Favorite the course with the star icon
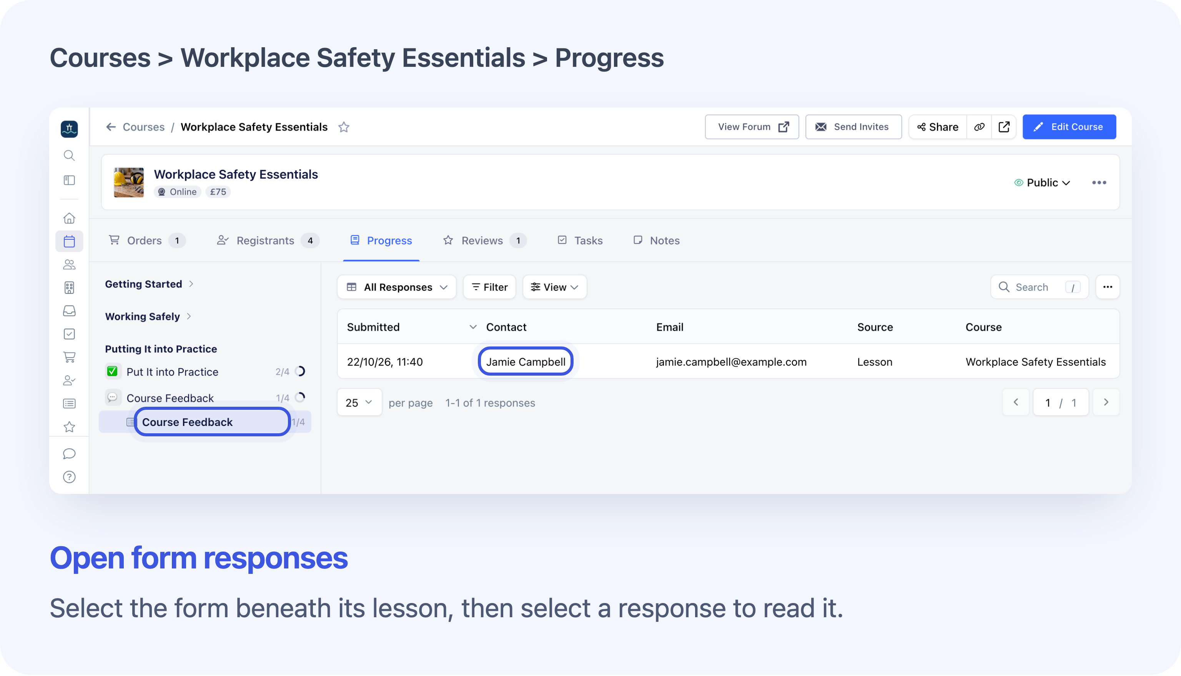The image size is (1181, 676). (344, 127)
